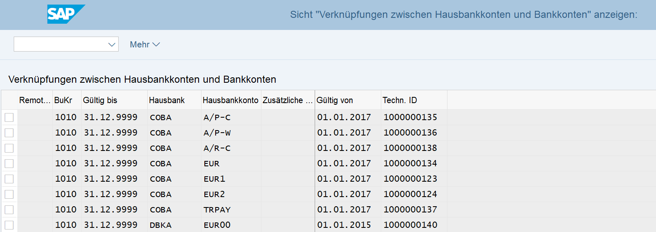The image size is (656, 232).
Task: Click the Hausbankkonto column header
Action: click(x=231, y=100)
